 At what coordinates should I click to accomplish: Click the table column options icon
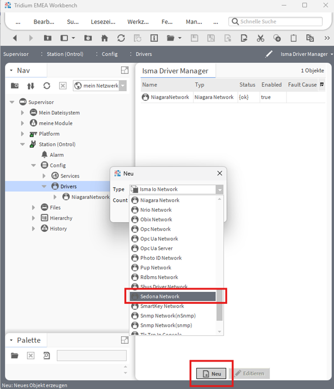coord(322,85)
